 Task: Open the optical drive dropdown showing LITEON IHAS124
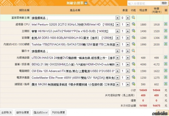point(75,58)
